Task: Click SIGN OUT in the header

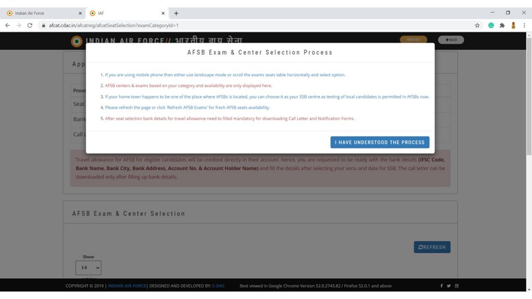Action: (414, 39)
